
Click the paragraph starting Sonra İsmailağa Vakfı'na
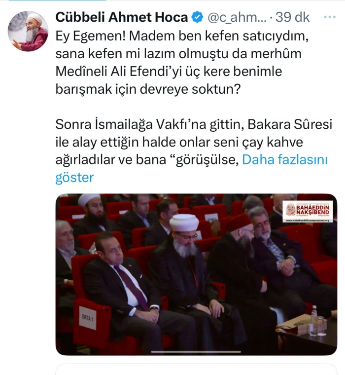[194, 150]
